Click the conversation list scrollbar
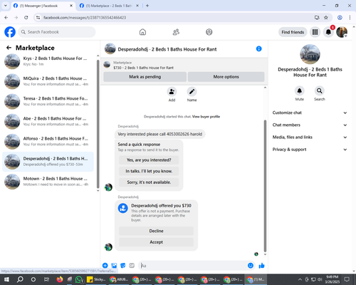Image resolution: width=356 pixels, height=285 pixels. [x=98, y=123]
